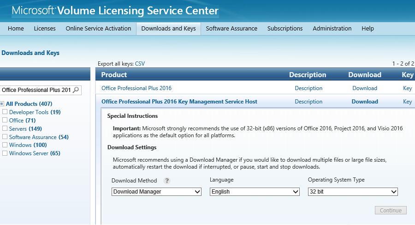The image size is (415, 225).
Task: Click Download for Office Professional Plus 2016
Action: tap(365, 88)
